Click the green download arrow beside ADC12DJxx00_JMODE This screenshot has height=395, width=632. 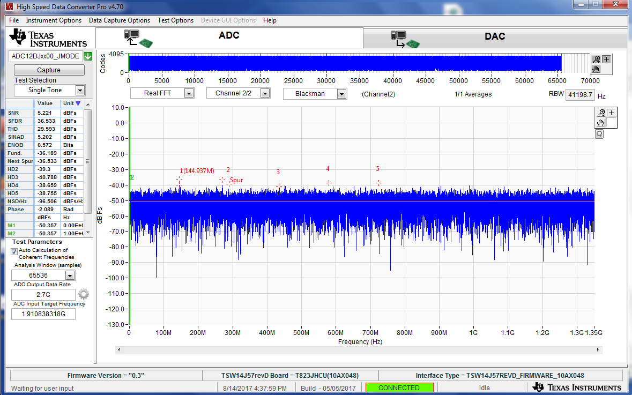pyautogui.click(x=88, y=56)
